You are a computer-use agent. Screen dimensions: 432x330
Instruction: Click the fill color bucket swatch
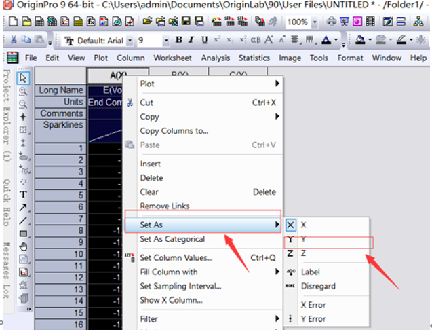point(360,40)
